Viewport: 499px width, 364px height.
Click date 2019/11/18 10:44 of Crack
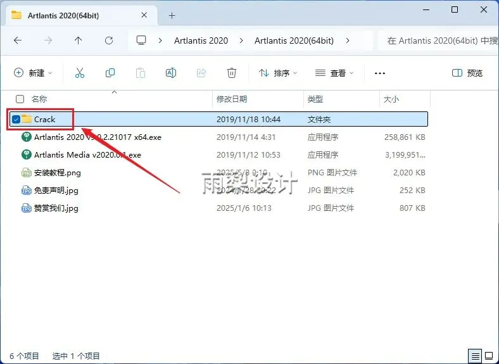coord(248,119)
